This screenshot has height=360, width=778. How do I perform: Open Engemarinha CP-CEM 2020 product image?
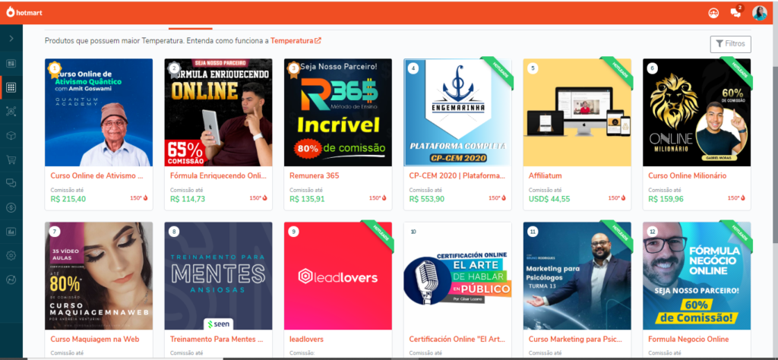pos(457,112)
